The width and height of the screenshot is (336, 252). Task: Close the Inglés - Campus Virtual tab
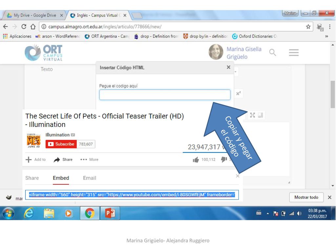pyautogui.click(x=125, y=15)
